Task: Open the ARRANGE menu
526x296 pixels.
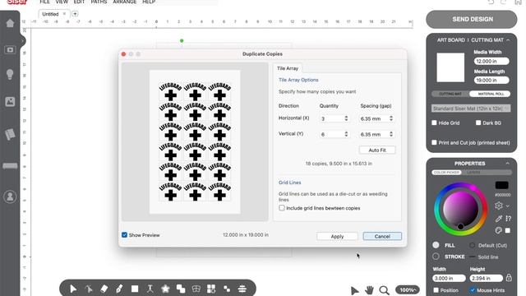Action: click(124, 2)
